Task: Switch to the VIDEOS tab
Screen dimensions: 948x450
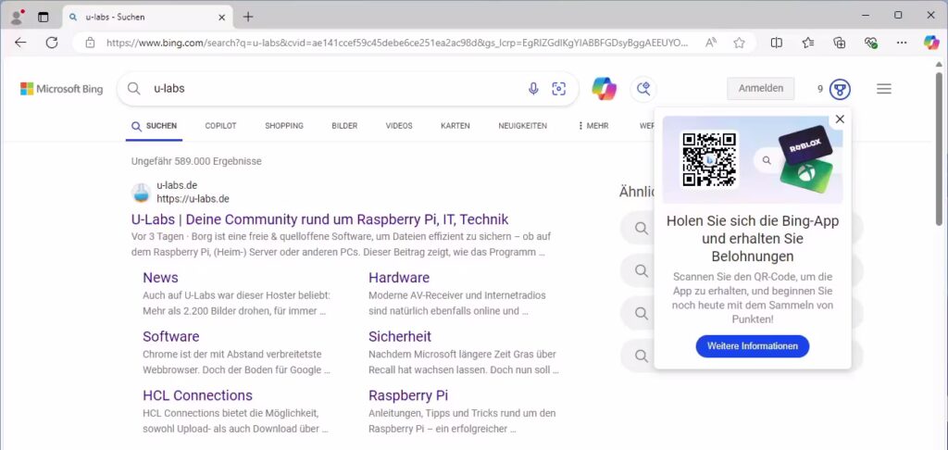Action: coord(399,126)
